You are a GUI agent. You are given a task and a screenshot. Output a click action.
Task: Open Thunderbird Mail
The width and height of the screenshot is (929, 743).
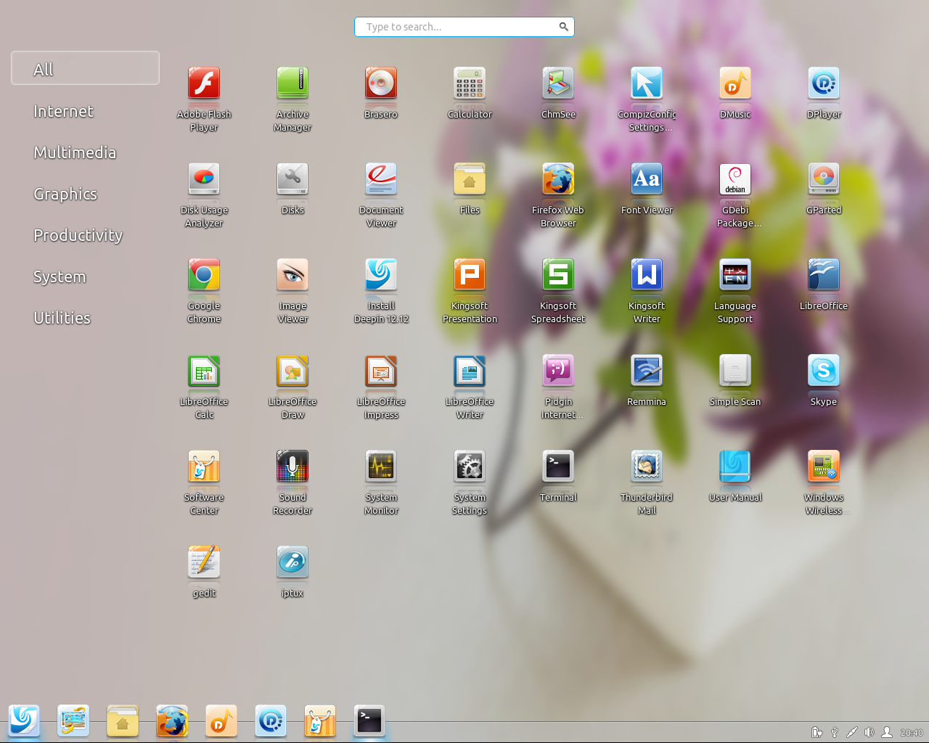point(647,466)
